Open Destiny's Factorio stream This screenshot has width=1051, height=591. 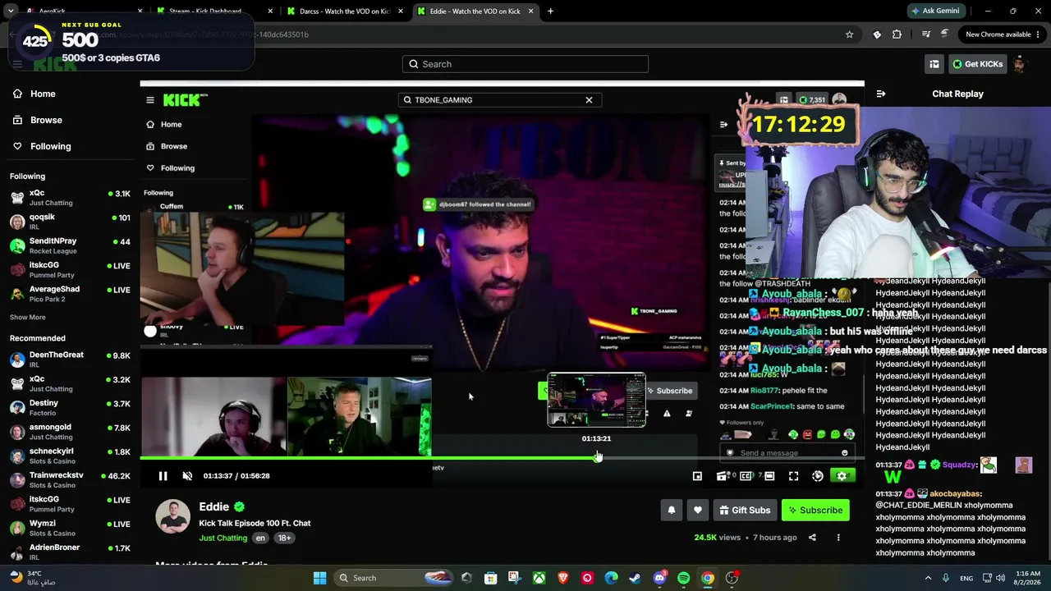70,407
